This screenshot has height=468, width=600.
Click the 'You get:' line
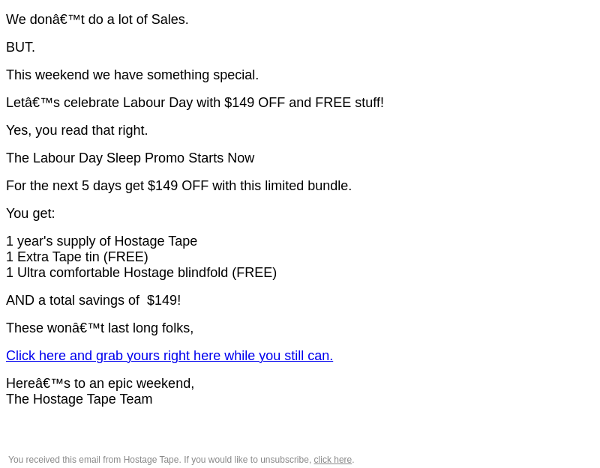point(31,213)
